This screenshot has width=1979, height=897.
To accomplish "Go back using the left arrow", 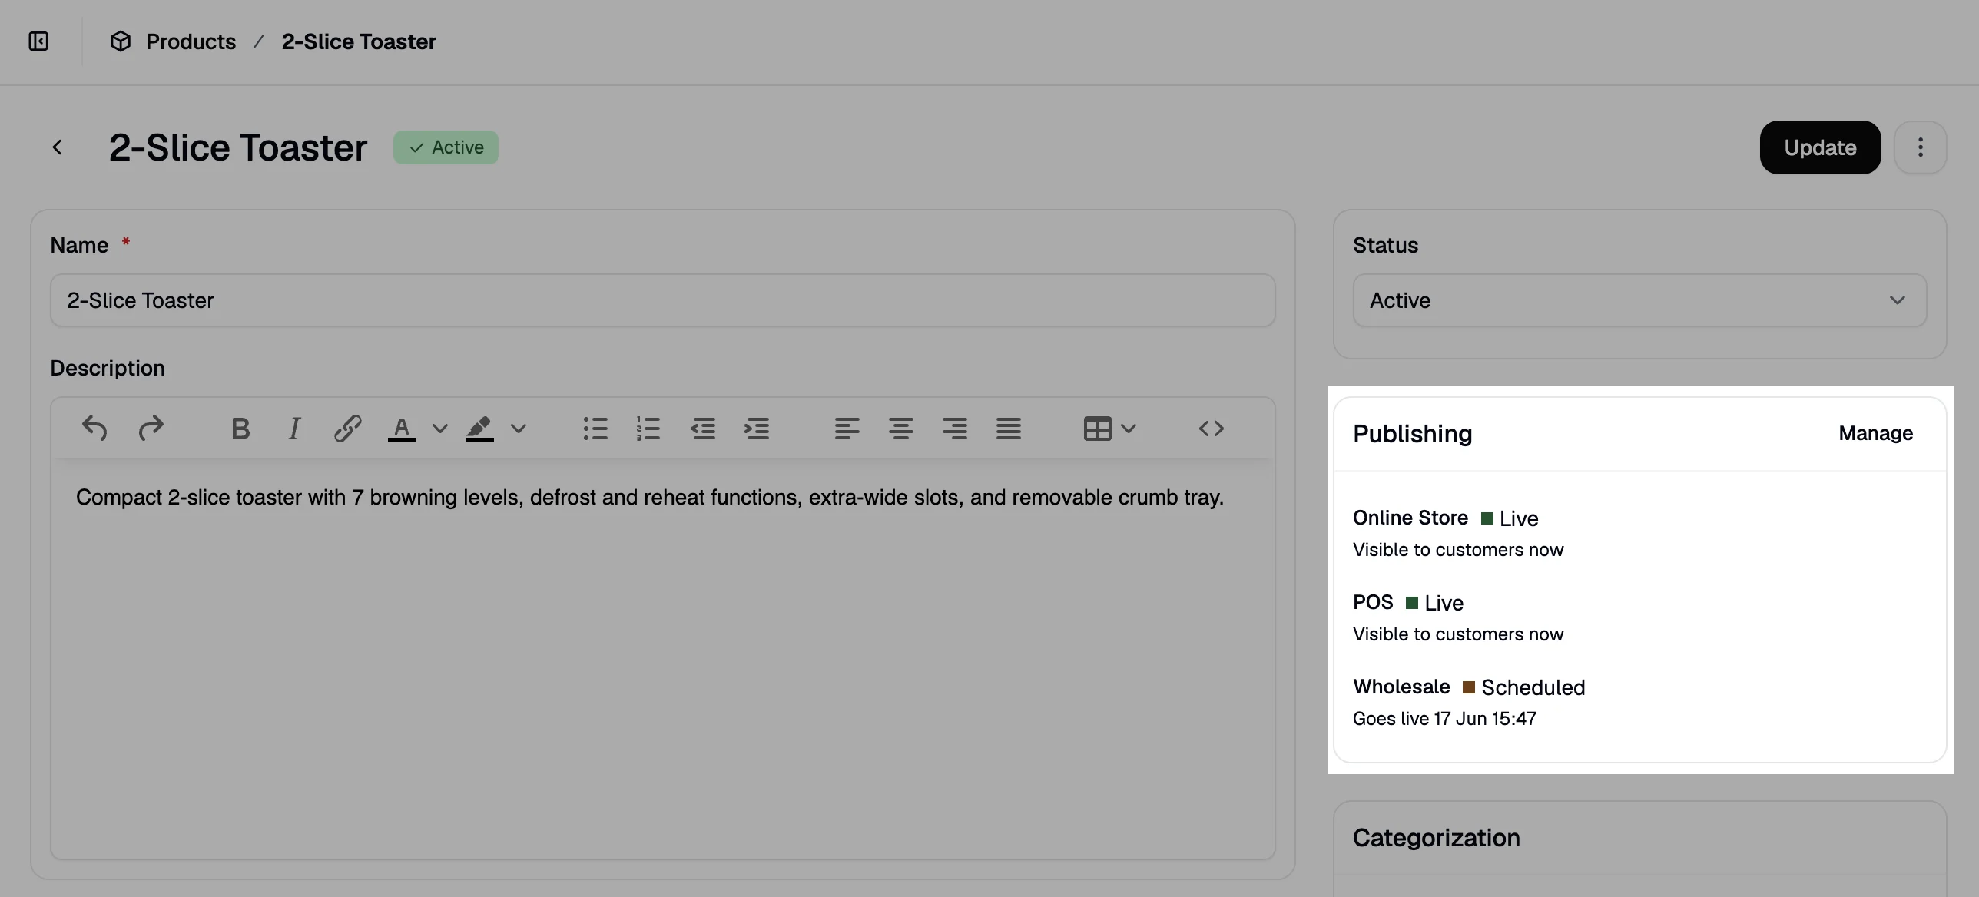I will point(57,147).
